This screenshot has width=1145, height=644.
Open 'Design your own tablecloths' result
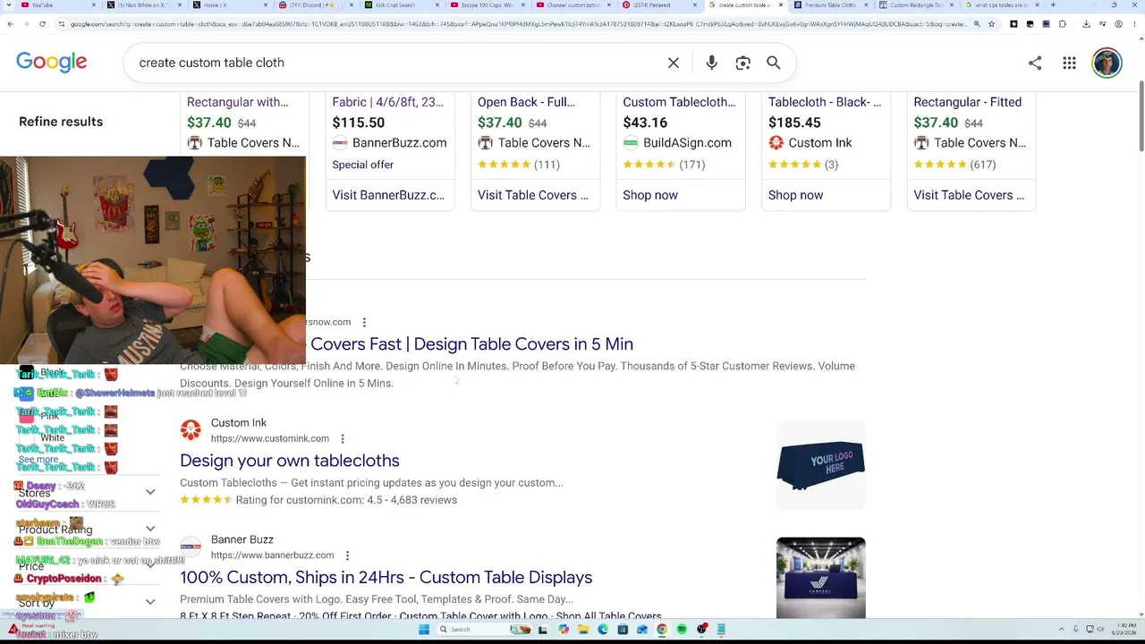pos(290,461)
